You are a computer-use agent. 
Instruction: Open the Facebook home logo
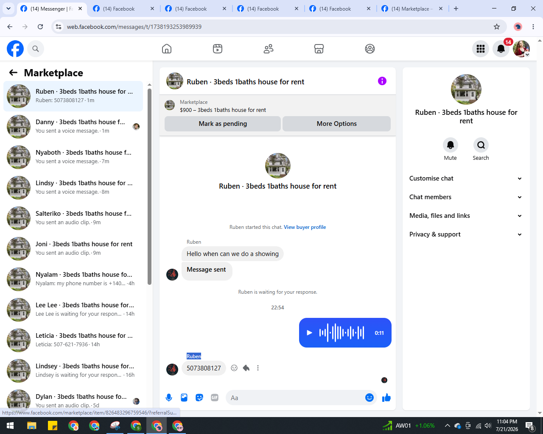(x=15, y=49)
